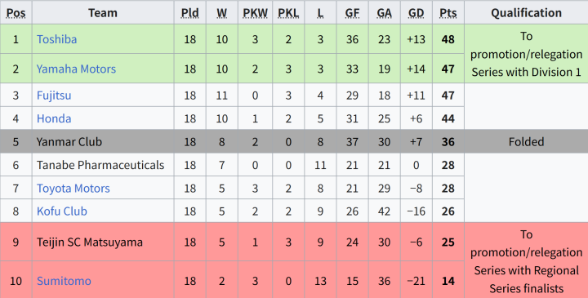The width and height of the screenshot is (588, 298).
Task: Click the GF column header
Action: [353, 13]
